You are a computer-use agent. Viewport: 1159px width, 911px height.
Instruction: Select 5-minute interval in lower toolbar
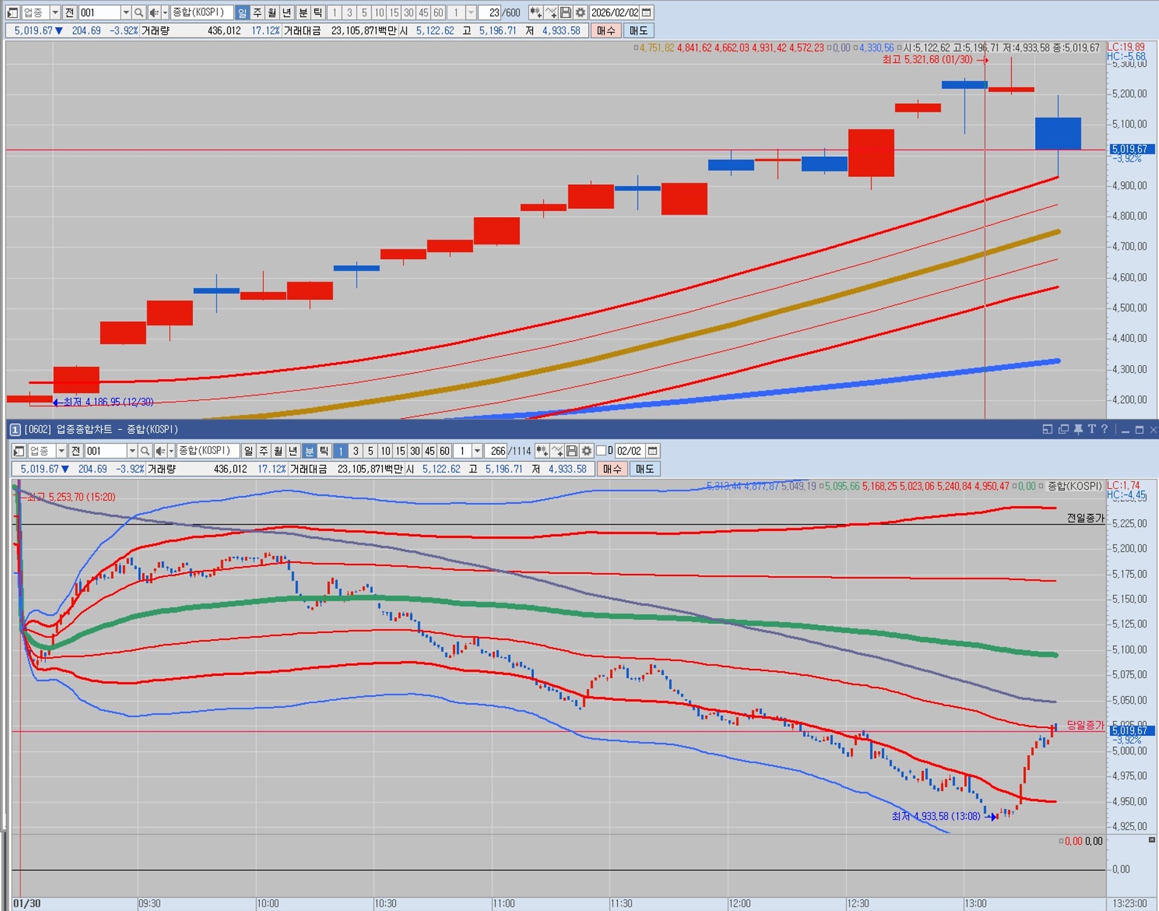pos(371,451)
